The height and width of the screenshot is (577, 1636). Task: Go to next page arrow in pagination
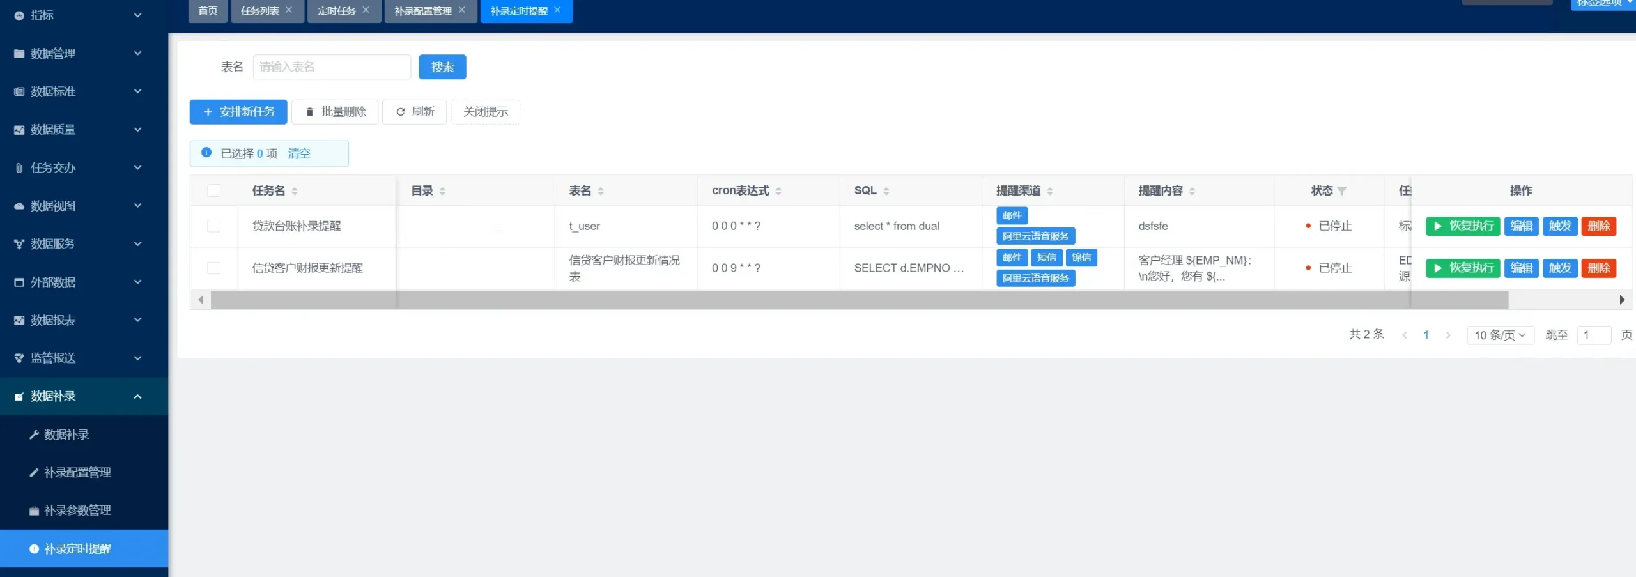click(1448, 335)
